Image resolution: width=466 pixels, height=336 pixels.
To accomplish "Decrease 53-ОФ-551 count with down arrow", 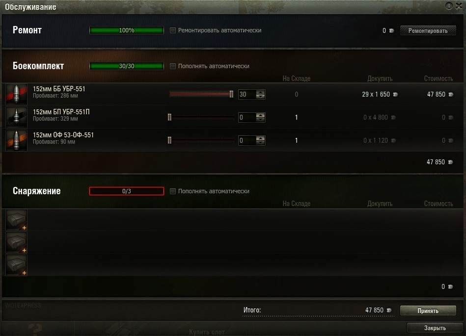I will point(261,143).
